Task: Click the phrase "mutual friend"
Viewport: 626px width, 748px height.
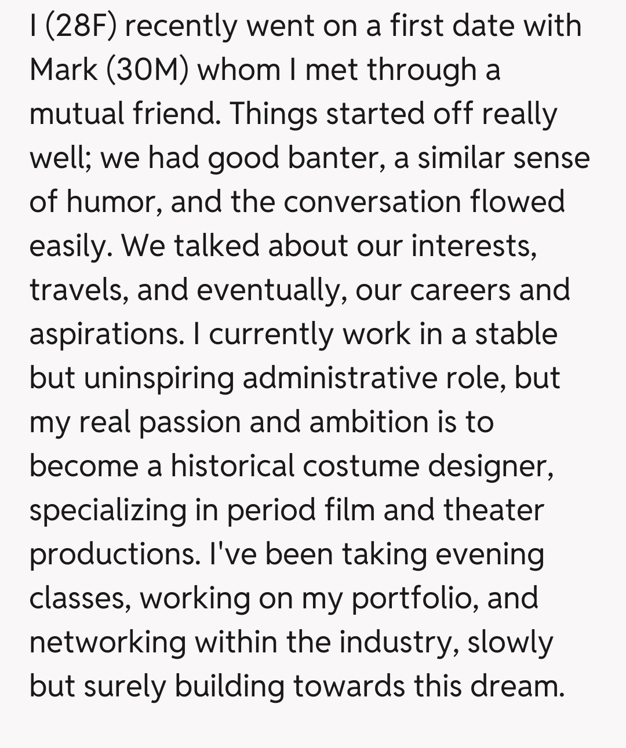Action: pos(124,114)
